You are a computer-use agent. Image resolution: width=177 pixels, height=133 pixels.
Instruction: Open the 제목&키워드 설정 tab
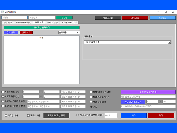point(23,22)
